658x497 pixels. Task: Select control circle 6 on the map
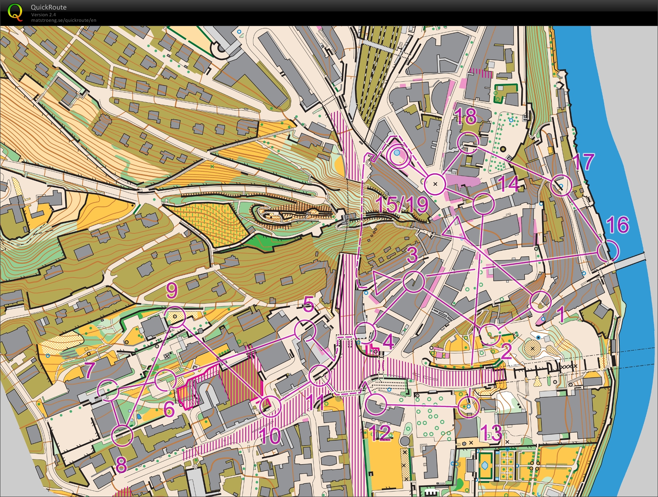pyautogui.click(x=165, y=380)
